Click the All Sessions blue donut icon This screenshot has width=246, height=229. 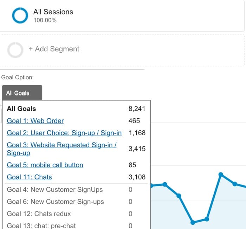coord(20,15)
